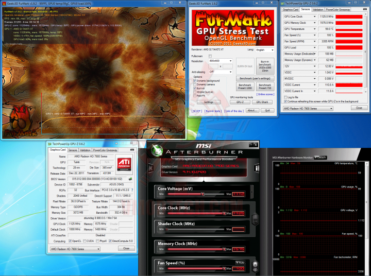Click Benchmark (user's settings) button
This screenshot has width=371, height=276.
coord(255,78)
